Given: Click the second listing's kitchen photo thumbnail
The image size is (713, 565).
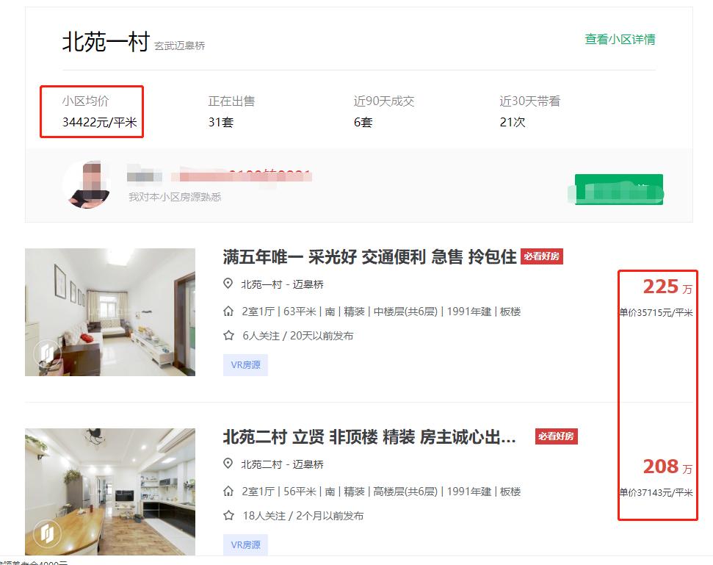Looking at the screenshot, I should pyautogui.click(x=109, y=491).
